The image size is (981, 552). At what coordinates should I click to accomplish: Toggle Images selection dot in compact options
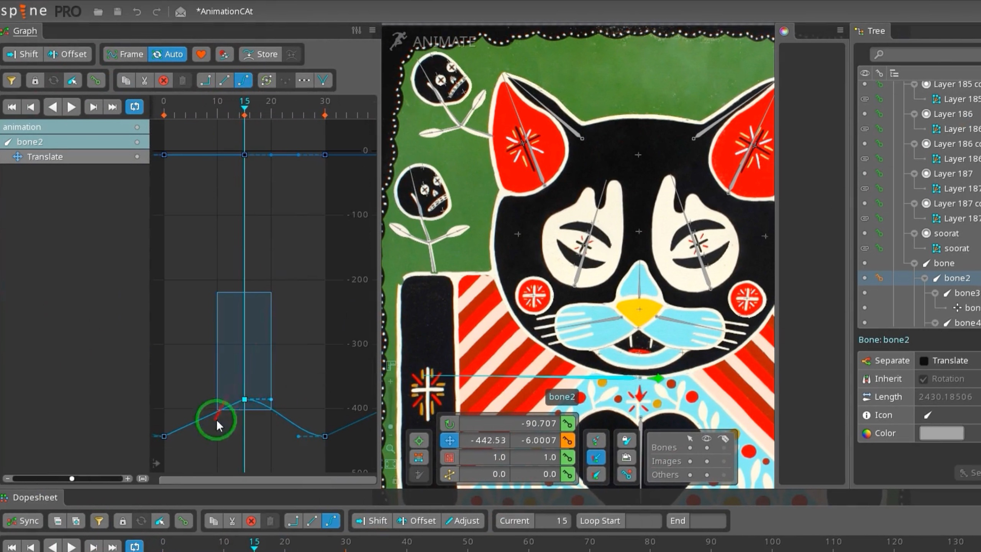point(690,462)
